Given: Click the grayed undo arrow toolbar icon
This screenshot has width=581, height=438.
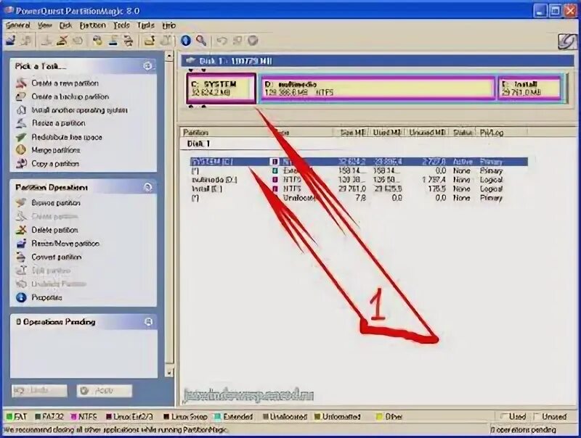Looking at the screenshot, I should coord(222,41).
